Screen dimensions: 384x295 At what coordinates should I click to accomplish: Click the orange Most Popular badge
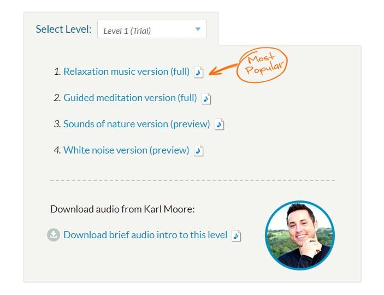pyautogui.click(x=262, y=65)
